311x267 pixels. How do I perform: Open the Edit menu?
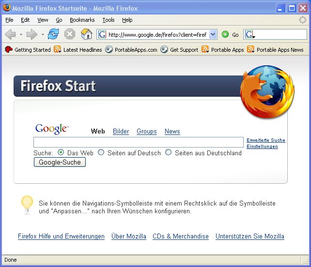coord(25,20)
